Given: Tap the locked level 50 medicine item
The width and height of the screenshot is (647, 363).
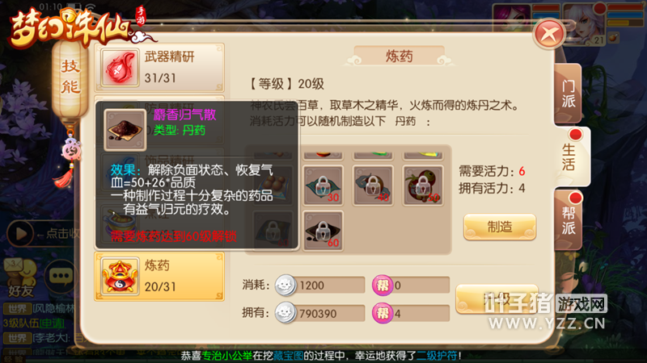Looking at the screenshot, I should click(x=423, y=186).
